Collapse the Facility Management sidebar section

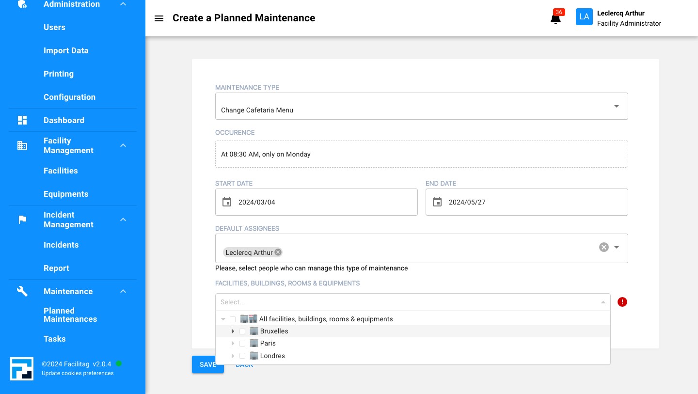click(123, 145)
